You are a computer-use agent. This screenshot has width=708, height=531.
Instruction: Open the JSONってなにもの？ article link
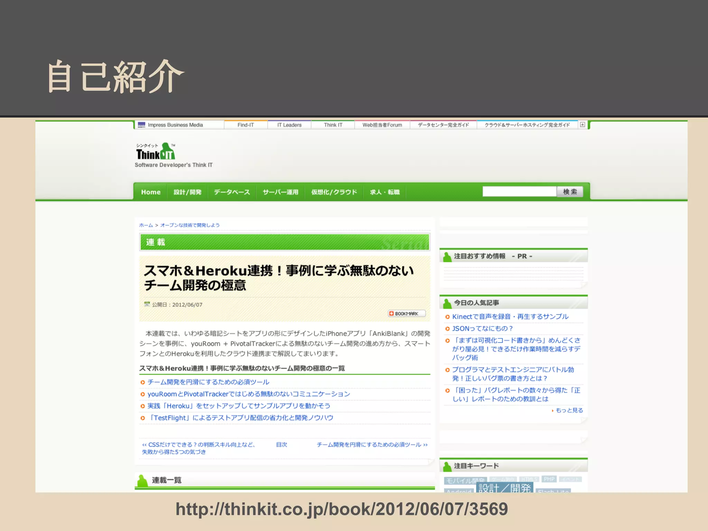[482, 328]
